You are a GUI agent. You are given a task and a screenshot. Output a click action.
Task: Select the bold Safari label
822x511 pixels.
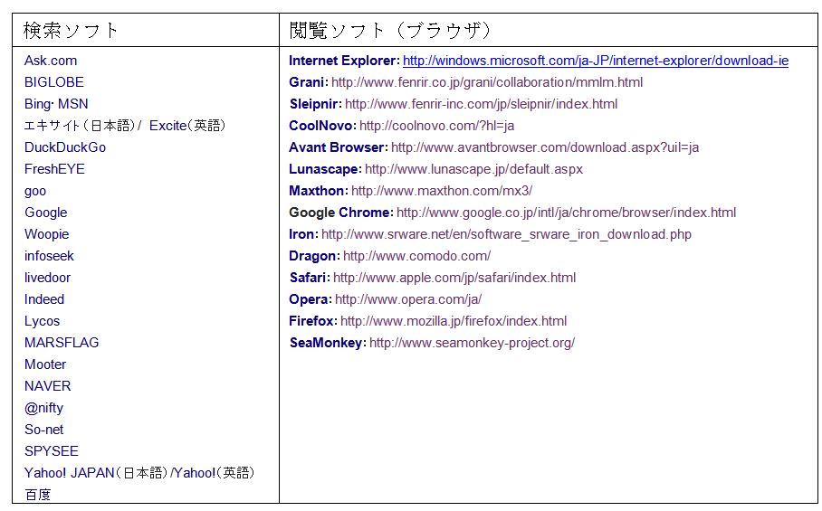(x=310, y=278)
